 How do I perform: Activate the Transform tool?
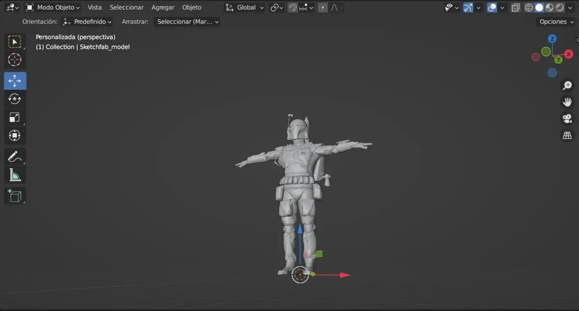click(x=15, y=135)
